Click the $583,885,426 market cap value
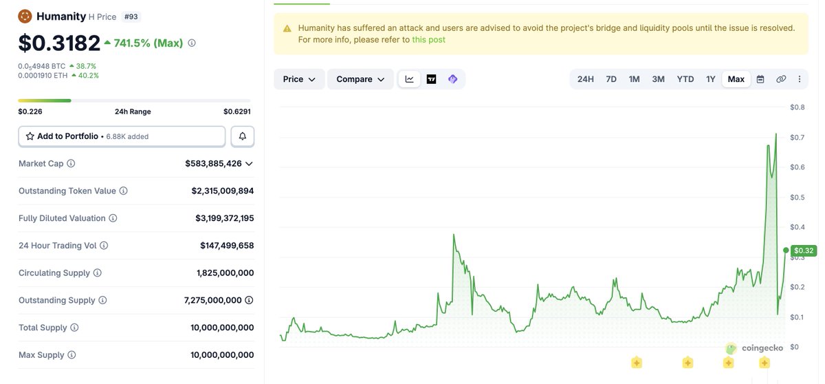The height and width of the screenshot is (384, 825). click(x=213, y=164)
